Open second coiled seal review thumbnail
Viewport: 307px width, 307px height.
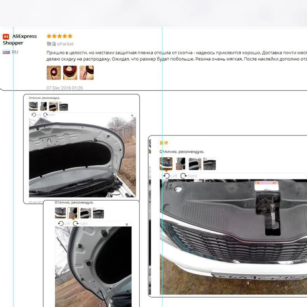(x=70, y=73)
